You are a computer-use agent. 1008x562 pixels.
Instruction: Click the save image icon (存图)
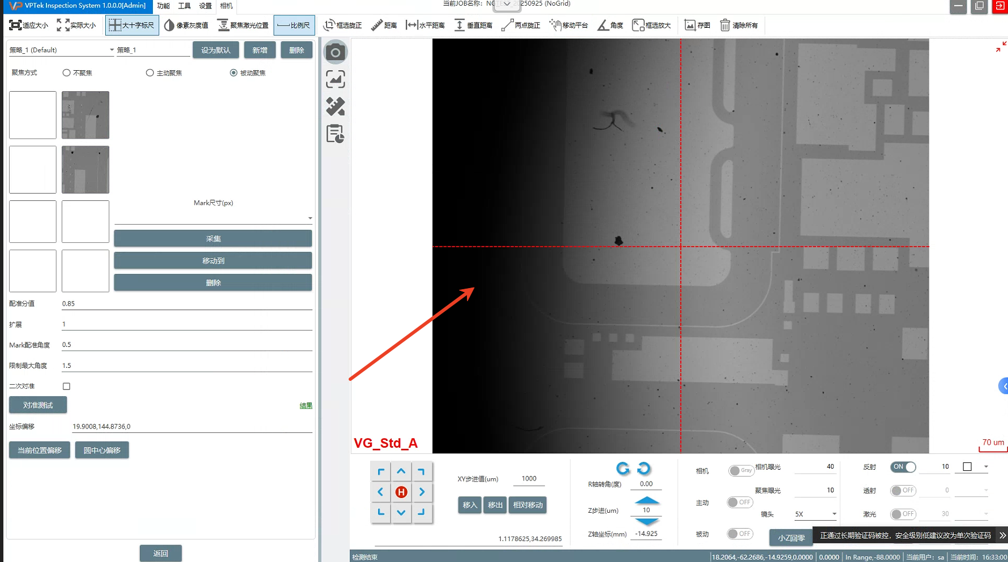(x=697, y=25)
